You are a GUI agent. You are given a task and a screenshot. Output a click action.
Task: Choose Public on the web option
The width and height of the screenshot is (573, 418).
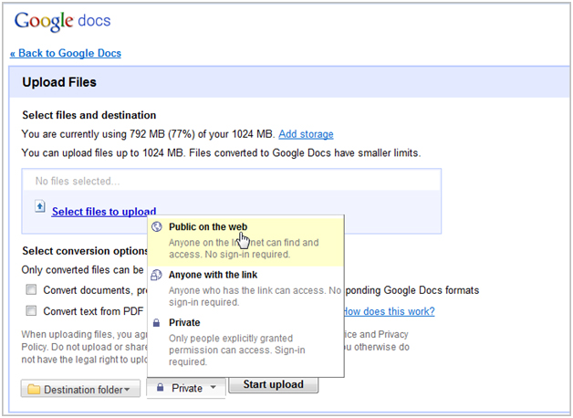coord(245,240)
